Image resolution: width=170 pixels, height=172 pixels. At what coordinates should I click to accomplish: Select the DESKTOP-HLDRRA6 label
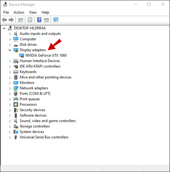[x=30, y=28]
